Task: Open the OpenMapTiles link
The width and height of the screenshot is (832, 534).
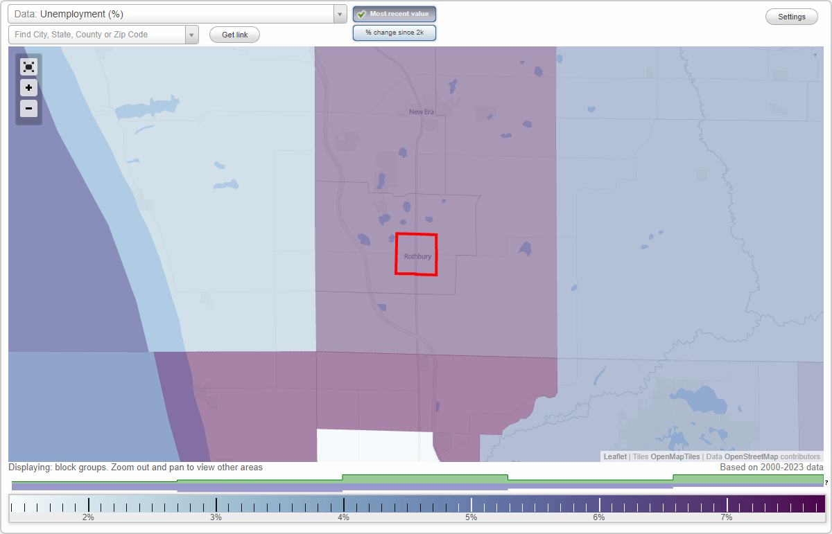Action: tap(675, 456)
